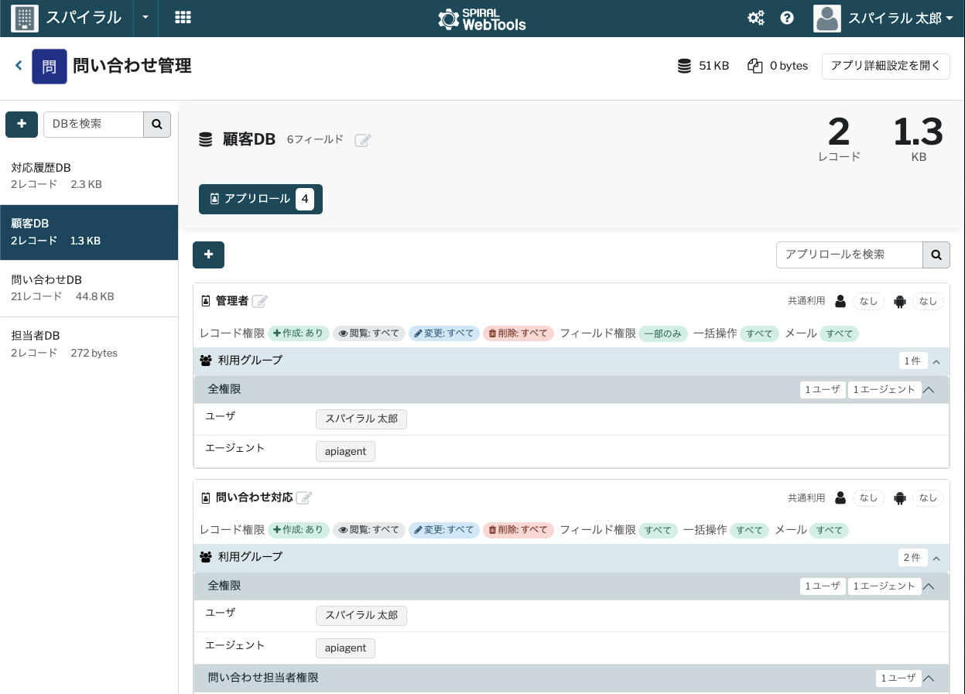This screenshot has height=694, width=965.
Task: Click the Spiral building logo icon
Action: point(25,18)
